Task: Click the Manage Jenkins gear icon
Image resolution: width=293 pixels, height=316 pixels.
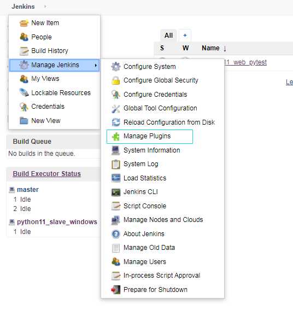Action: click(x=24, y=65)
